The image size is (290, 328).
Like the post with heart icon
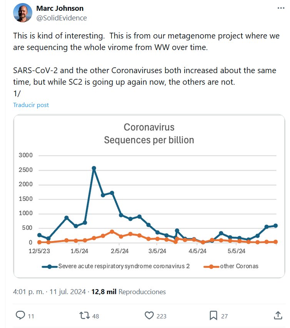pos(149,316)
